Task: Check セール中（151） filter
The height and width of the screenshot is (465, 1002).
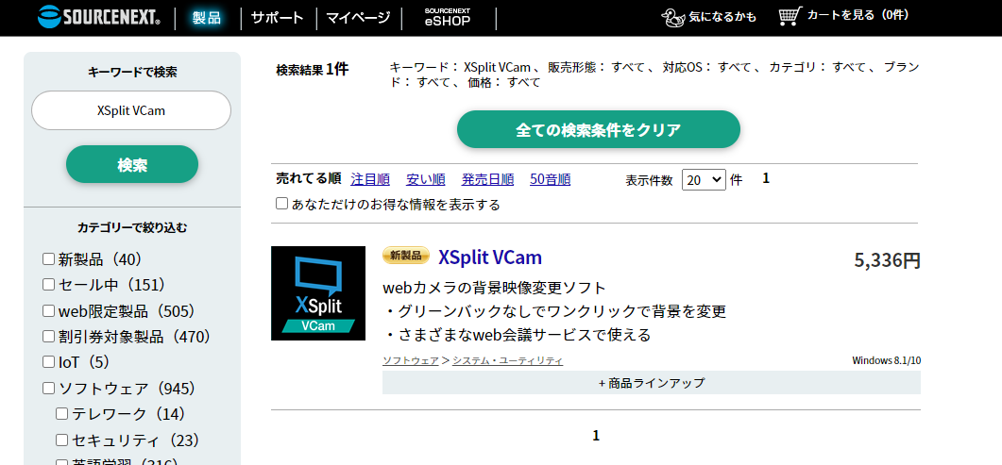Action: pos(48,285)
